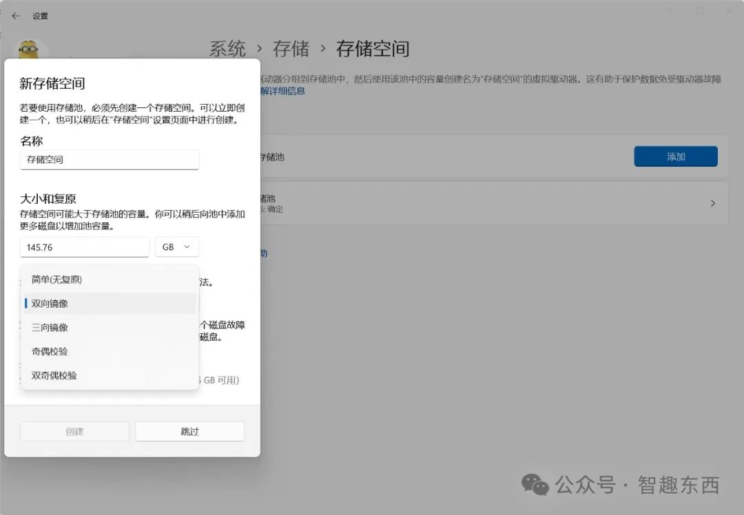Click the WeChat logo in the watermark
Image resolution: width=744 pixels, height=515 pixels.
(535, 485)
